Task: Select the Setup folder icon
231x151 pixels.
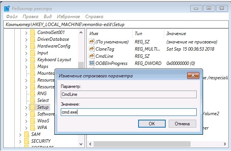Action: [32, 107]
